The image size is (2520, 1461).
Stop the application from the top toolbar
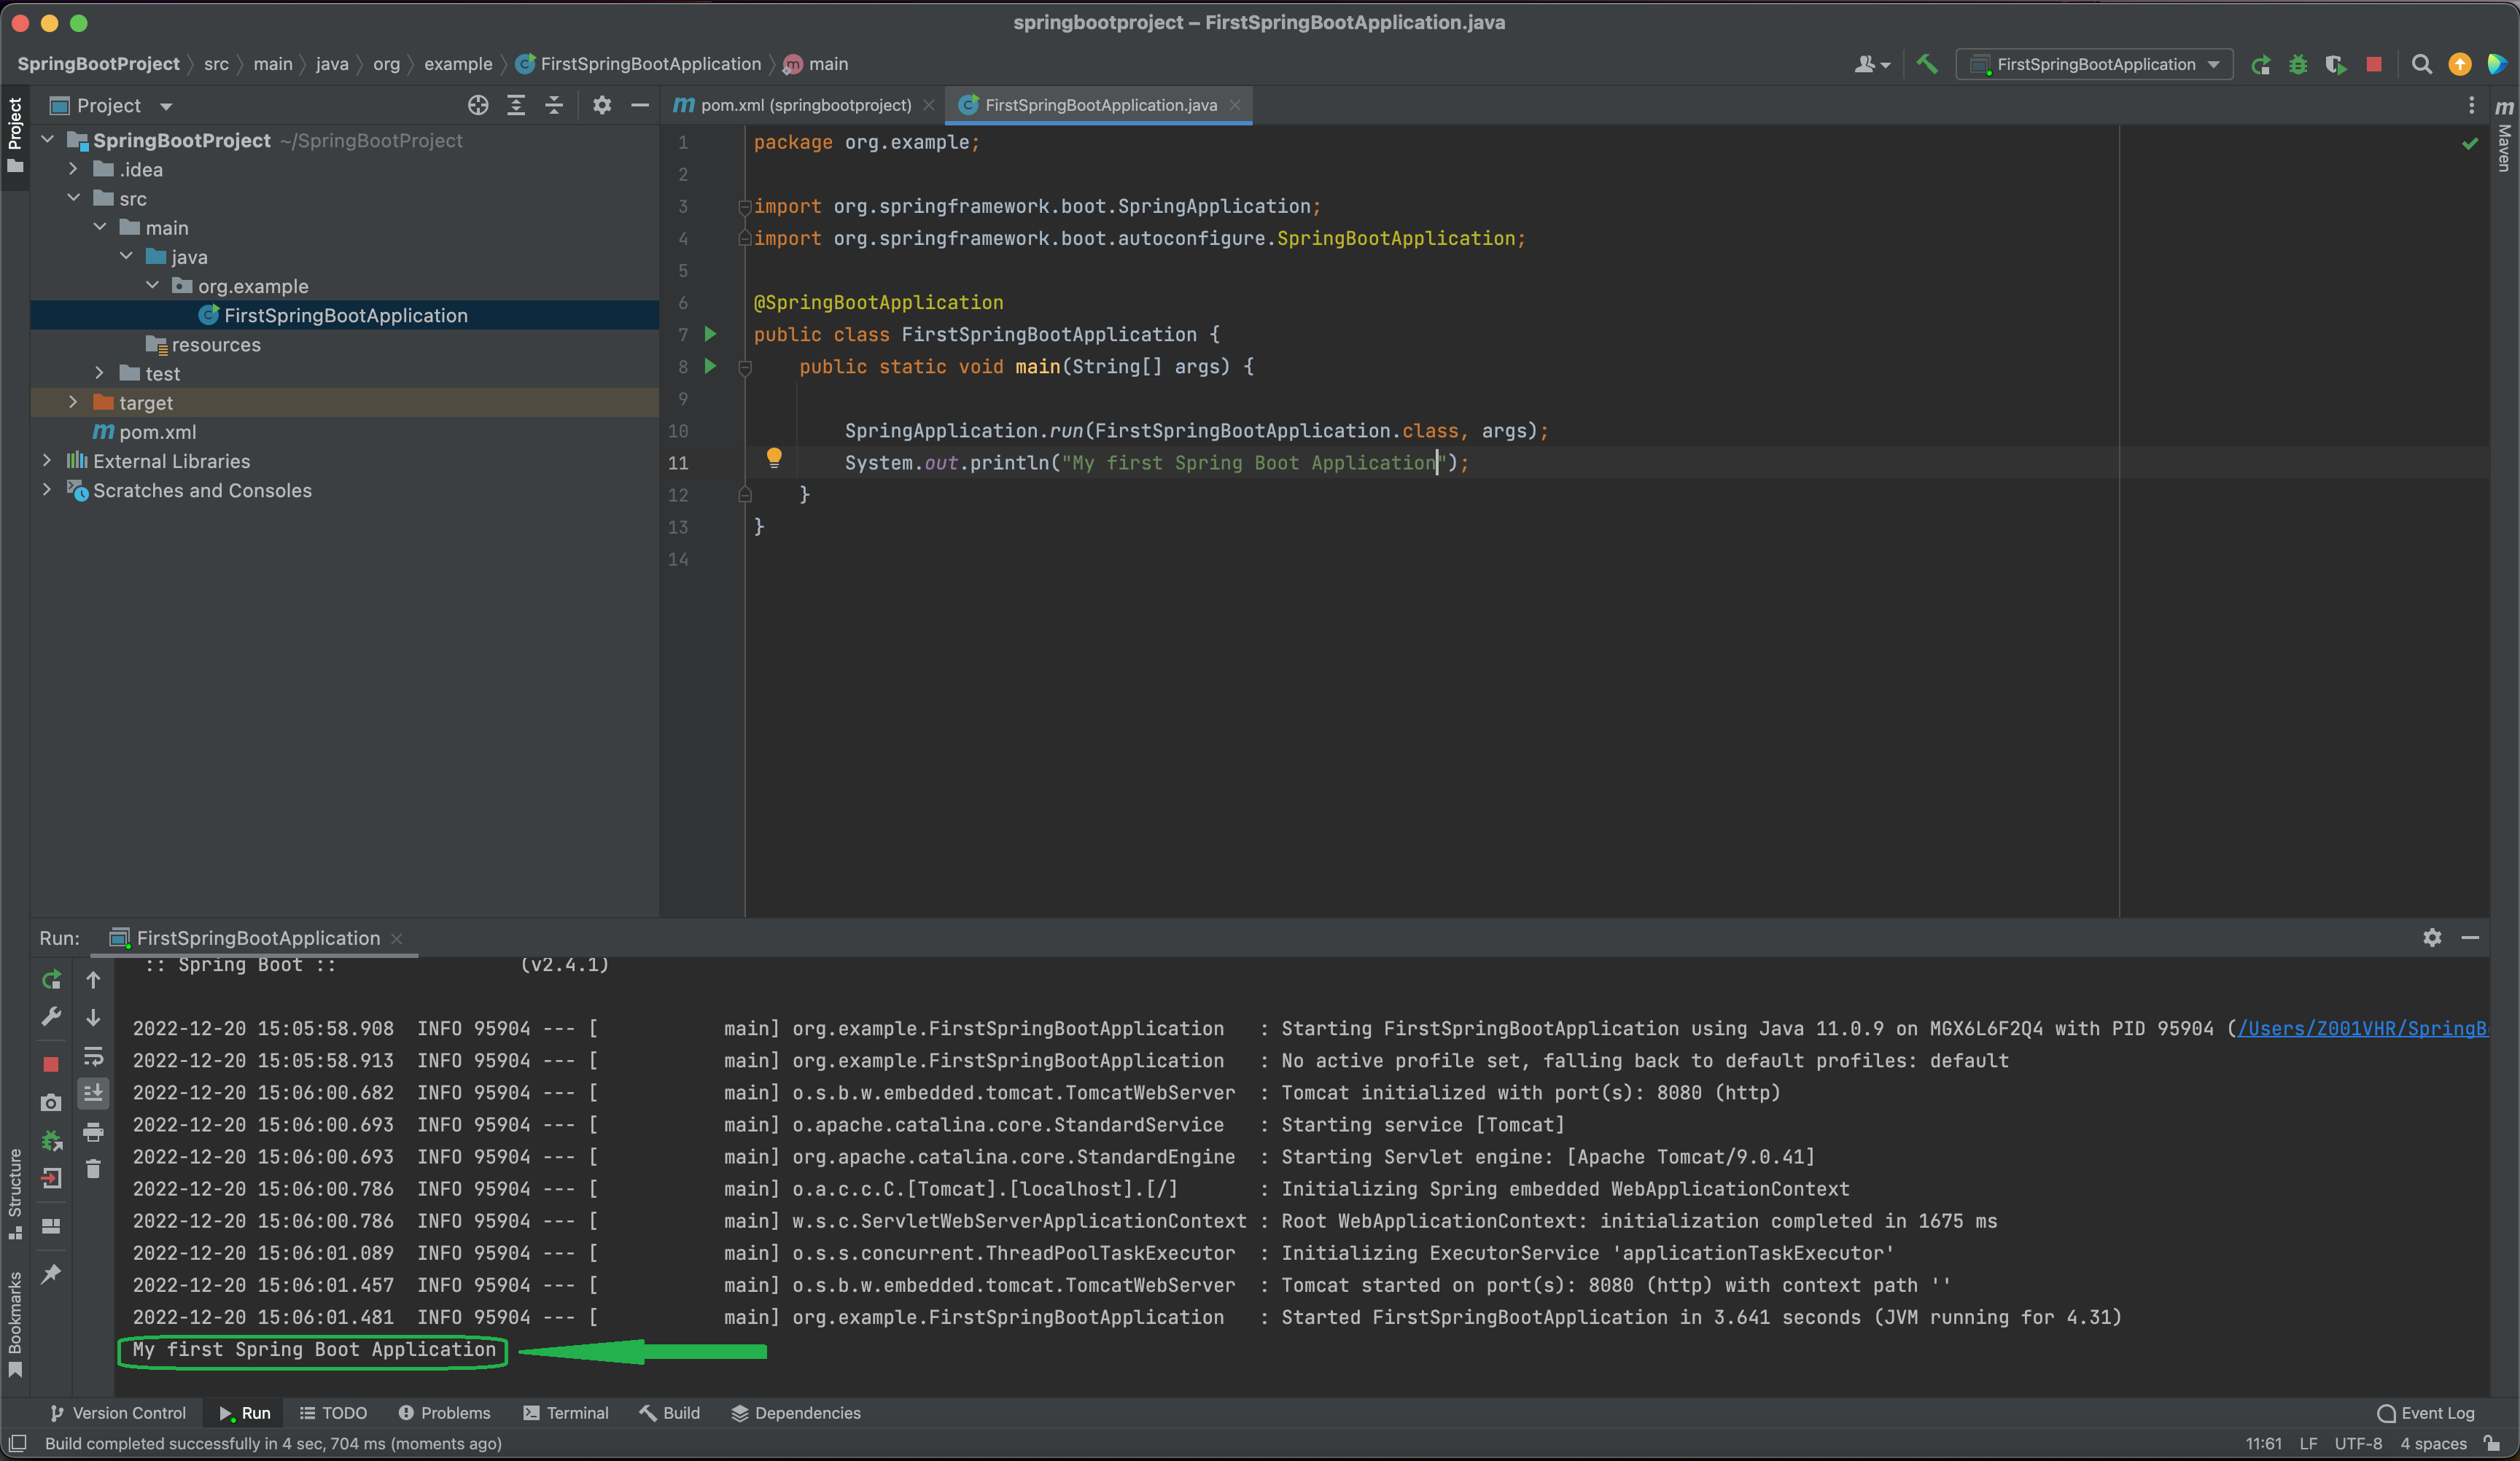(x=2374, y=64)
